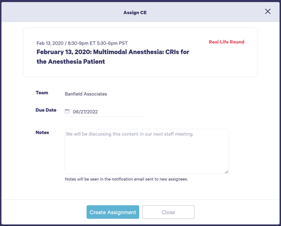Click the Notes field label
The image size is (281, 226).
tap(42, 132)
